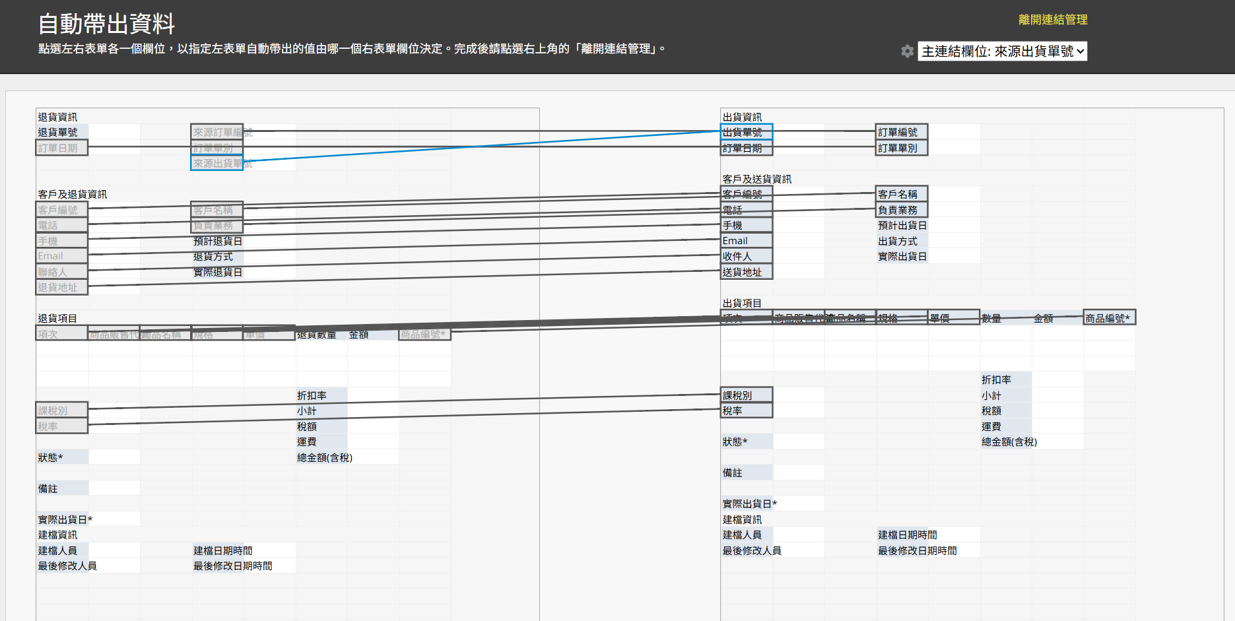
Task: Click the 出貨方式 field
Action: click(x=902, y=242)
